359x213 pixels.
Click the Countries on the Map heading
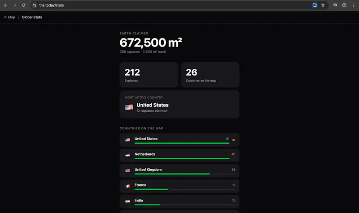click(x=141, y=128)
